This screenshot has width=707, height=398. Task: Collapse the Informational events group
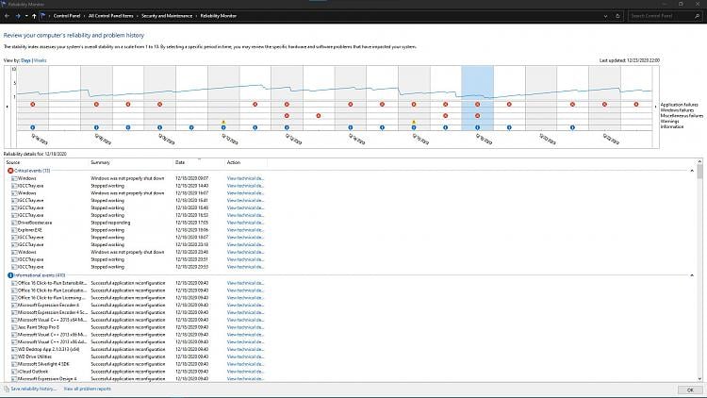click(x=693, y=274)
